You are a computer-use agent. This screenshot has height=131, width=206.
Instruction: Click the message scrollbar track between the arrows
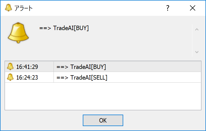tap(196, 40)
